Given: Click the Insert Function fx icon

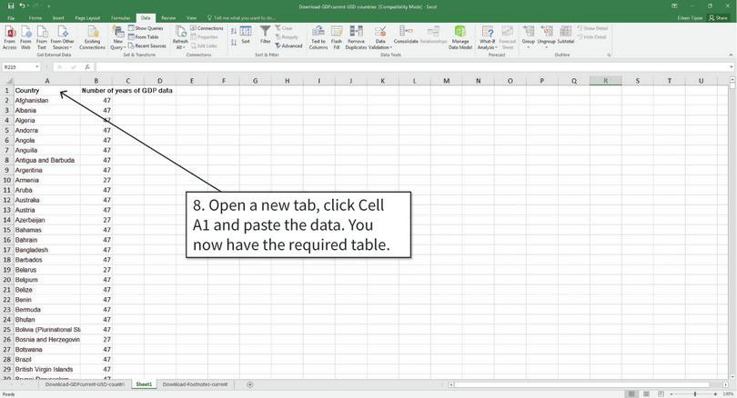Looking at the screenshot, I should point(87,67).
